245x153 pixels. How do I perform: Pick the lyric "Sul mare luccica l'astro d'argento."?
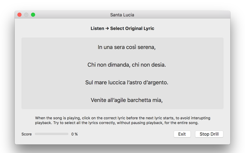tap(126, 82)
